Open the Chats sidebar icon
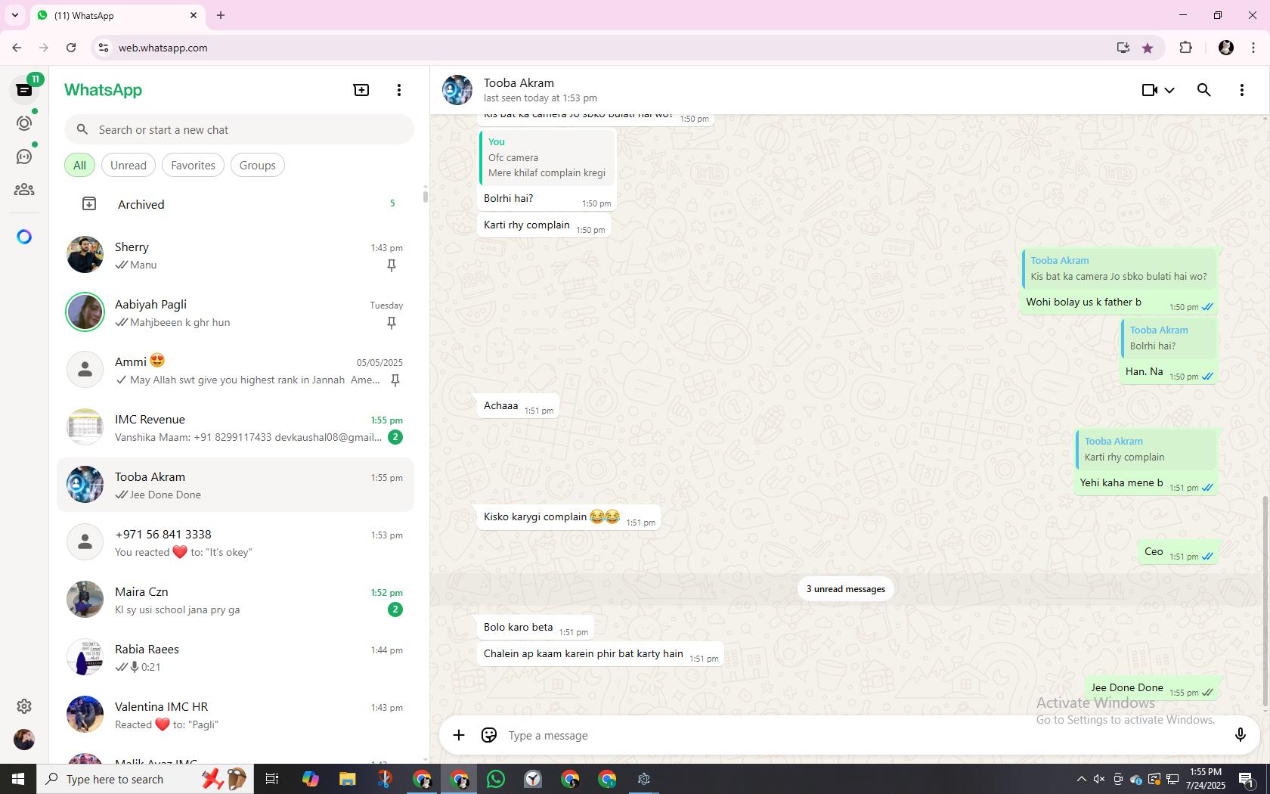 [24, 90]
